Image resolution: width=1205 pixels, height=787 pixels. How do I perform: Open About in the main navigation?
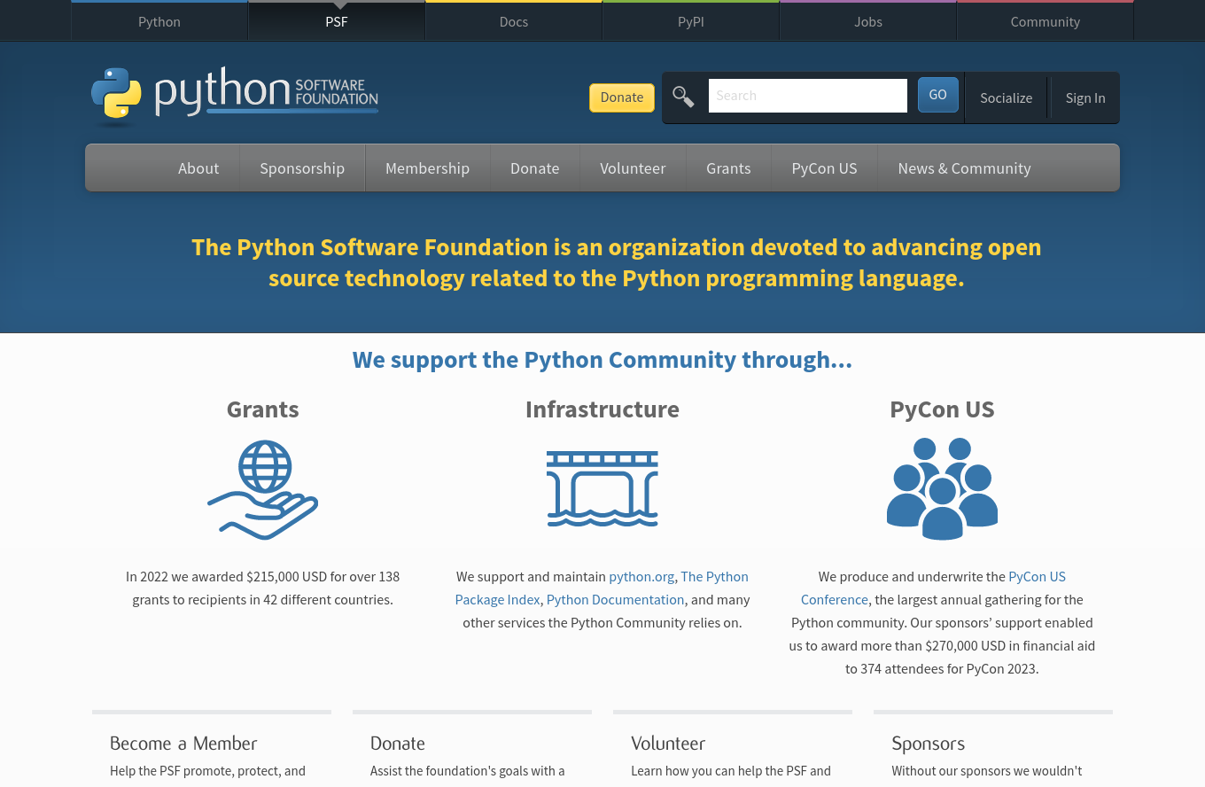pyautogui.click(x=198, y=168)
